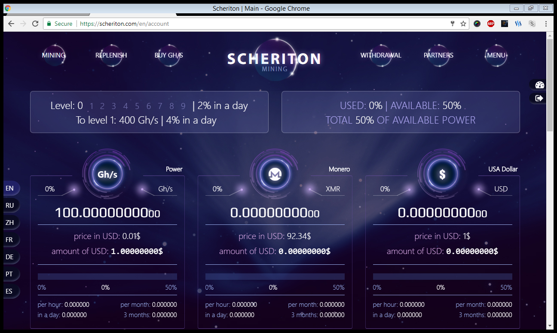Switch language to DE
This screenshot has width=557, height=333.
coord(10,257)
